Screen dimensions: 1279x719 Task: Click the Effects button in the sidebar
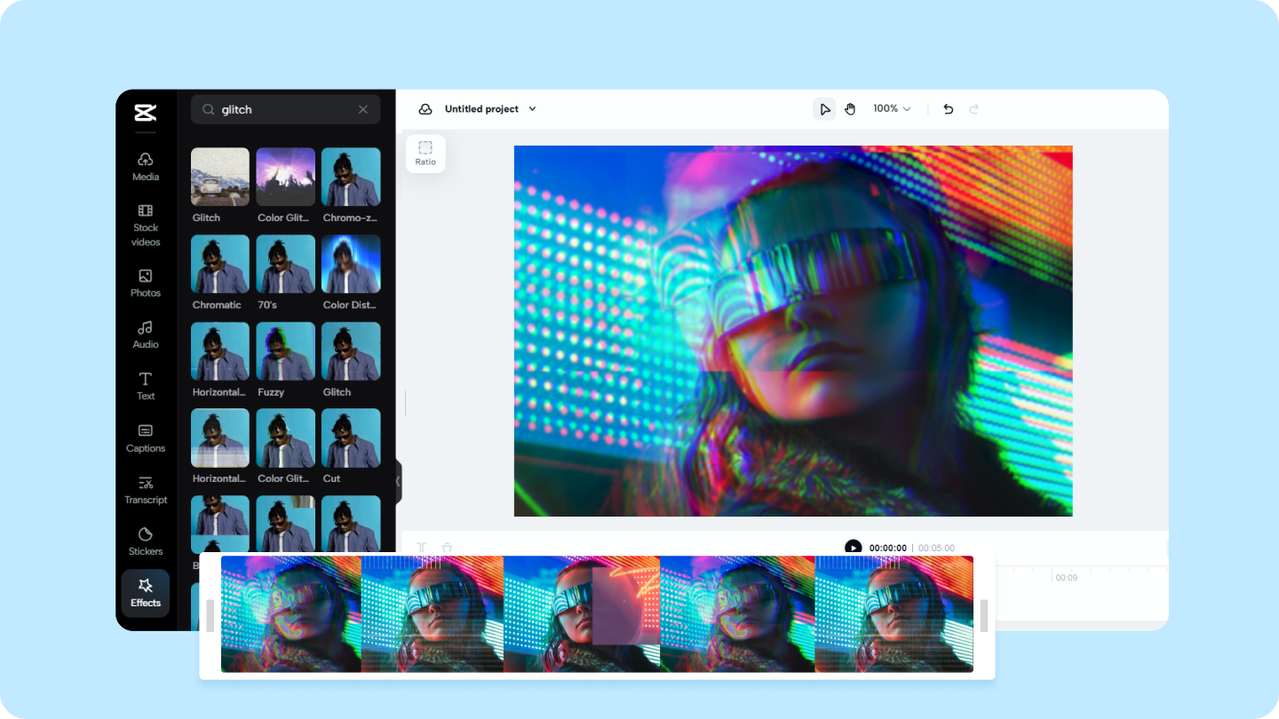pyautogui.click(x=145, y=593)
